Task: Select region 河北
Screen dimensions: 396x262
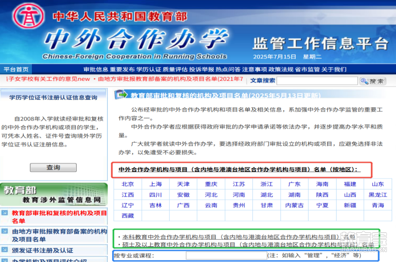Action: pos(211,195)
